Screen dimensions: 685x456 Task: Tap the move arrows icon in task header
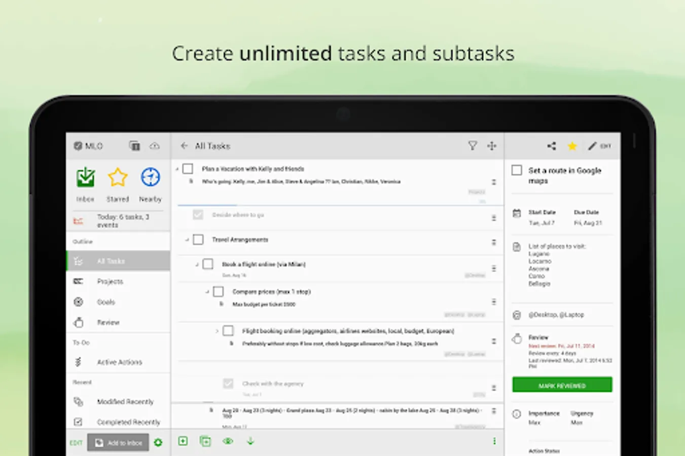point(492,146)
